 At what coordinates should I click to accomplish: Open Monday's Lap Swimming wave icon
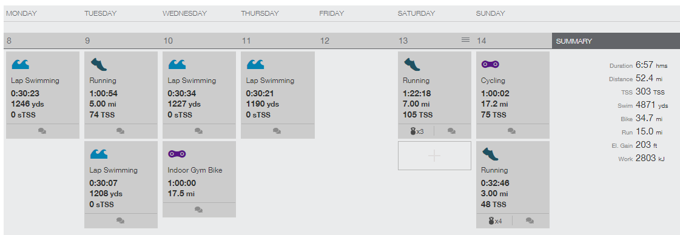20,64
